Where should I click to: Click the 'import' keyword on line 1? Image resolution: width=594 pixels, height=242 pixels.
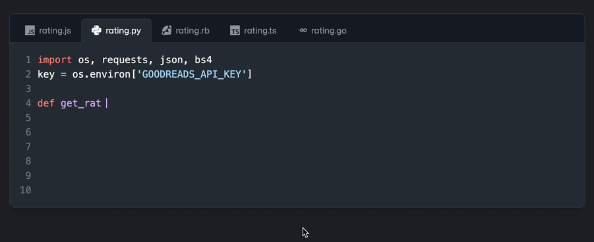55,60
